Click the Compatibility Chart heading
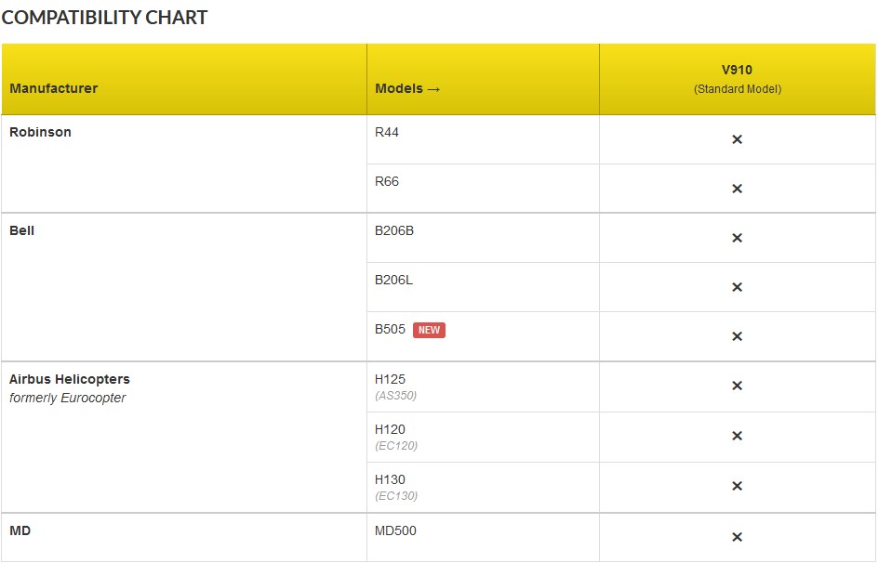The height and width of the screenshot is (563, 878). point(104,18)
